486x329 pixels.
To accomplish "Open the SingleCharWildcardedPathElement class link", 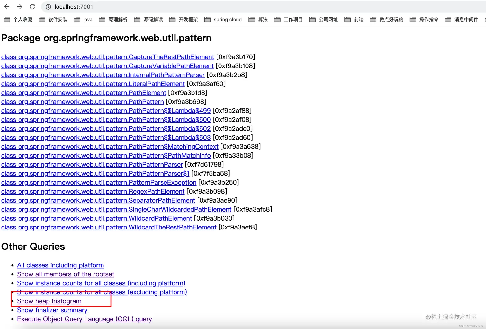I will pyautogui.click(x=116, y=210).
